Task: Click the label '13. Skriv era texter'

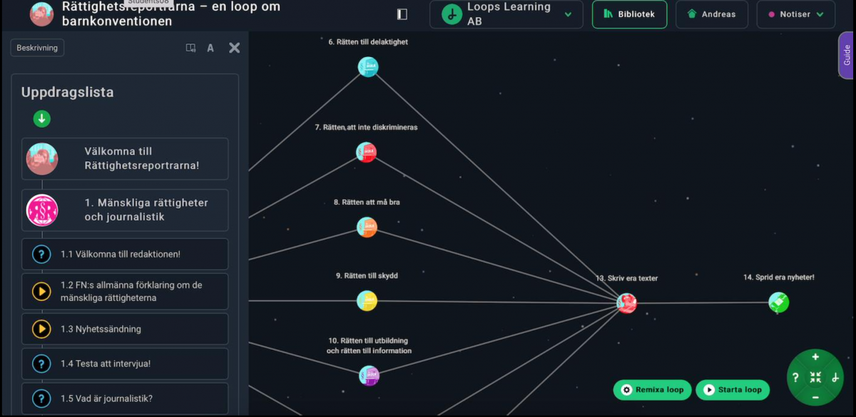Action: (x=627, y=278)
